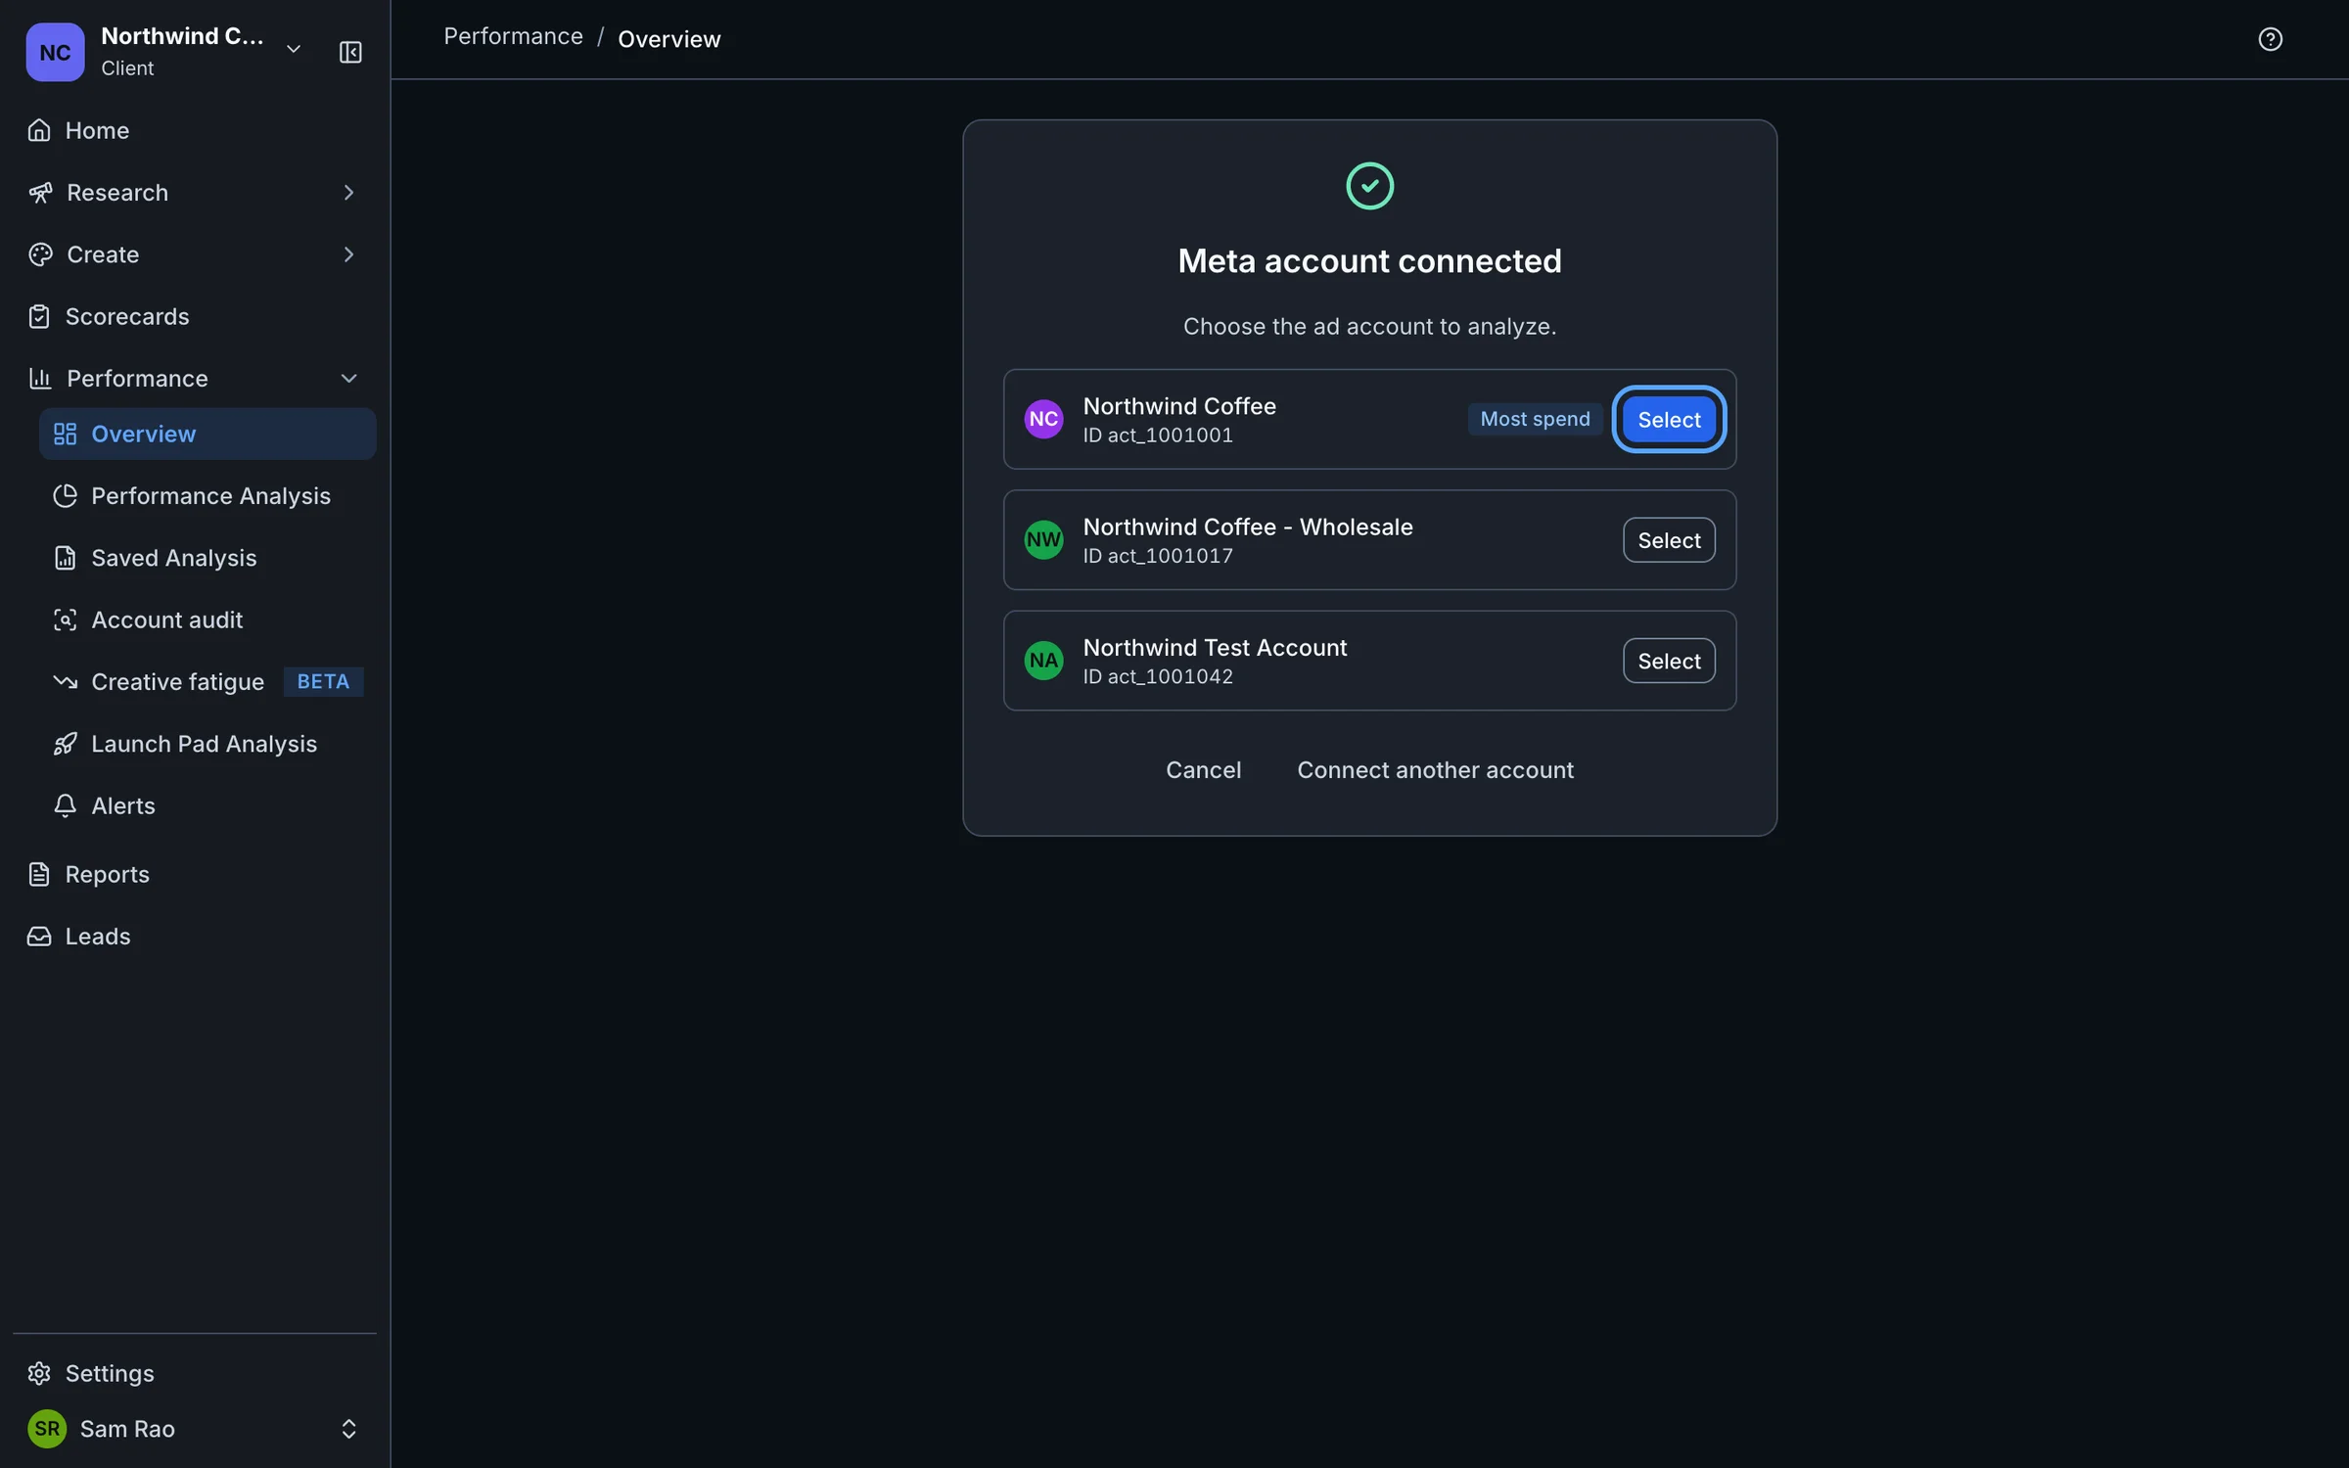Open Alerts page

[207, 805]
